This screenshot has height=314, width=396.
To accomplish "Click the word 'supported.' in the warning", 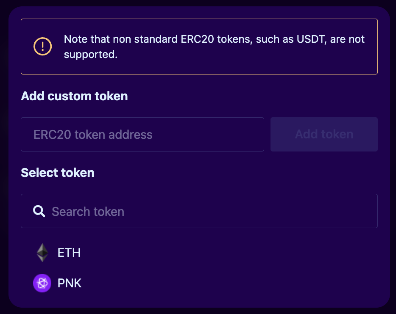I will 91,54.
